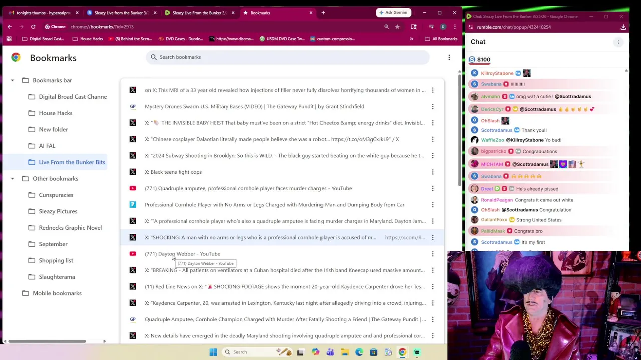Switch to tonights thumbs Gmail tab

tap(43, 13)
